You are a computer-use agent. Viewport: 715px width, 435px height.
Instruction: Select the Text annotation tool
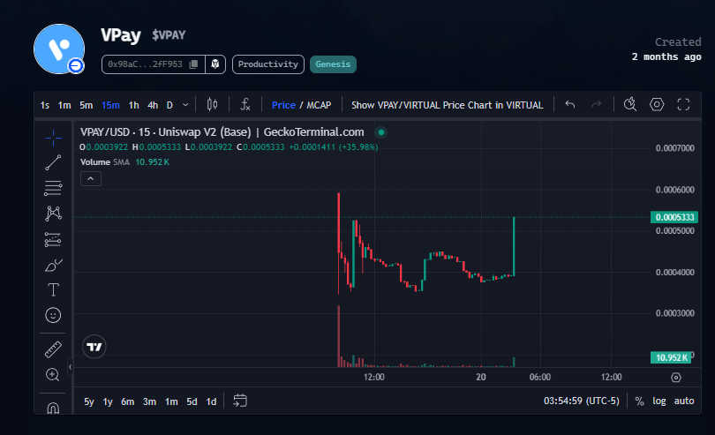[53, 290]
